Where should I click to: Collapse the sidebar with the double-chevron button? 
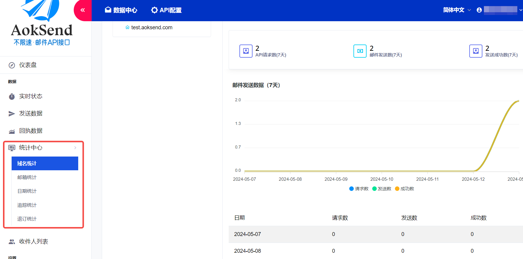[83, 10]
